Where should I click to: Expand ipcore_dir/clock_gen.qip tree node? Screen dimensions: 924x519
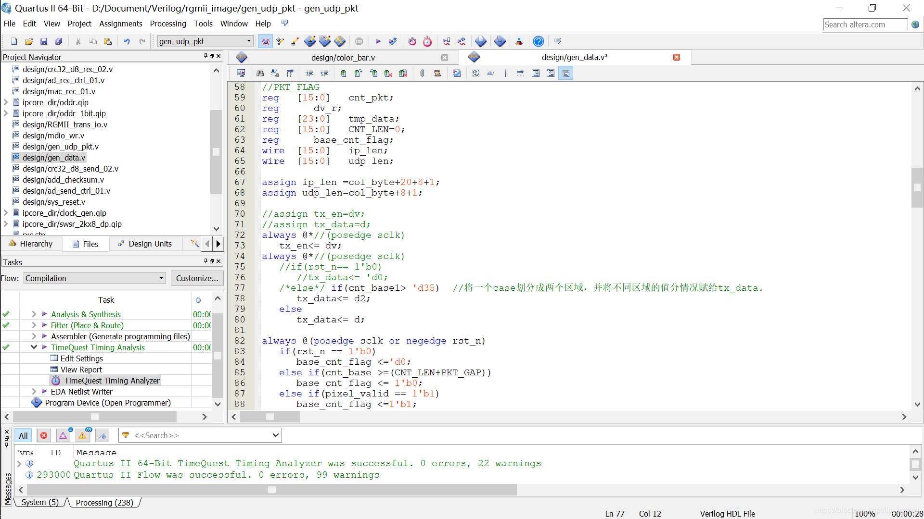coord(6,213)
